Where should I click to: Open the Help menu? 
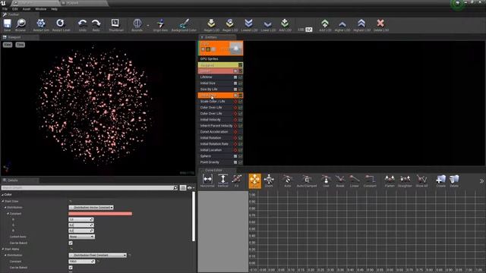click(54, 9)
